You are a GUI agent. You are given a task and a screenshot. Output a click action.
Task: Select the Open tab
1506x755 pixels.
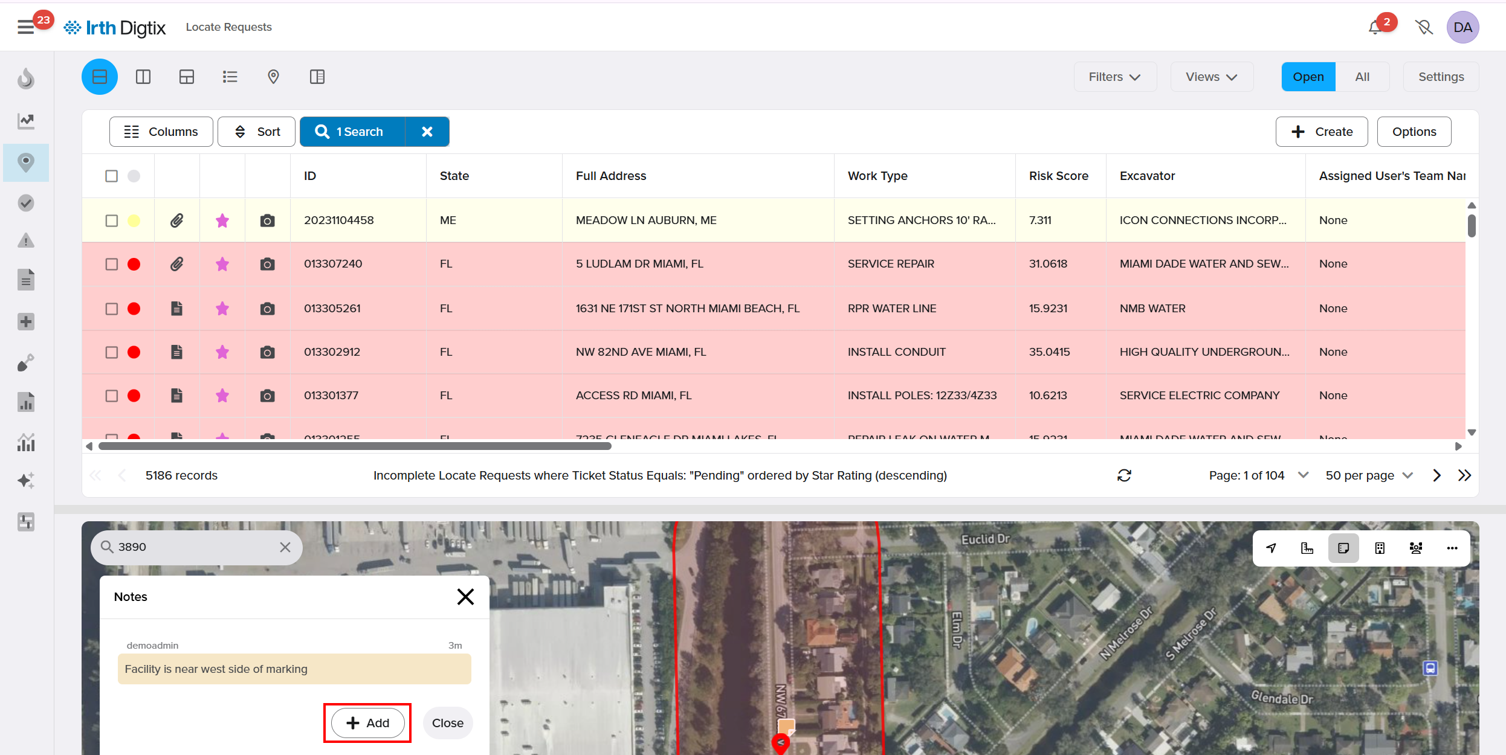(1308, 77)
